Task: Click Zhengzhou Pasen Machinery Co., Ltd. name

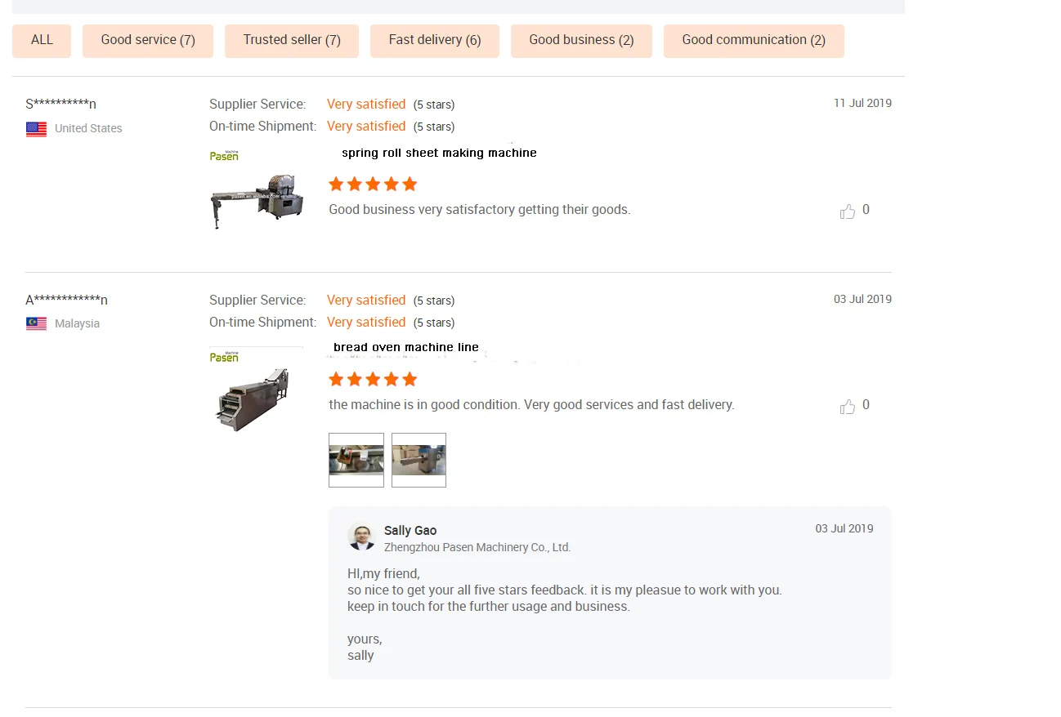Action: [x=477, y=548]
